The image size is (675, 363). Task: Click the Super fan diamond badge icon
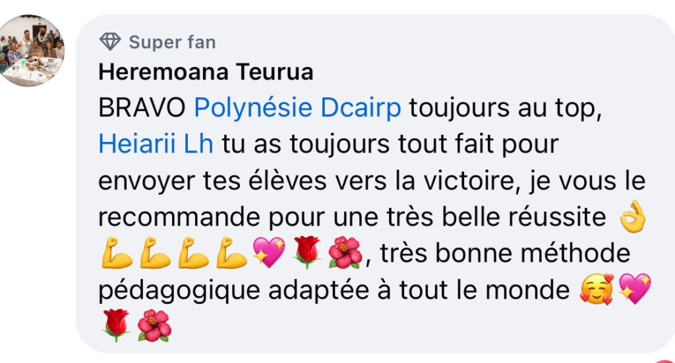click(x=110, y=41)
